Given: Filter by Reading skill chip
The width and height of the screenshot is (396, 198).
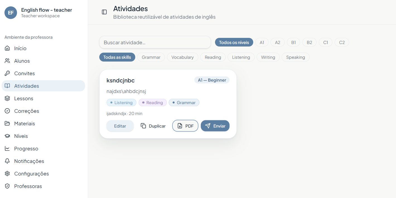Looking at the screenshot, I should point(213,57).
